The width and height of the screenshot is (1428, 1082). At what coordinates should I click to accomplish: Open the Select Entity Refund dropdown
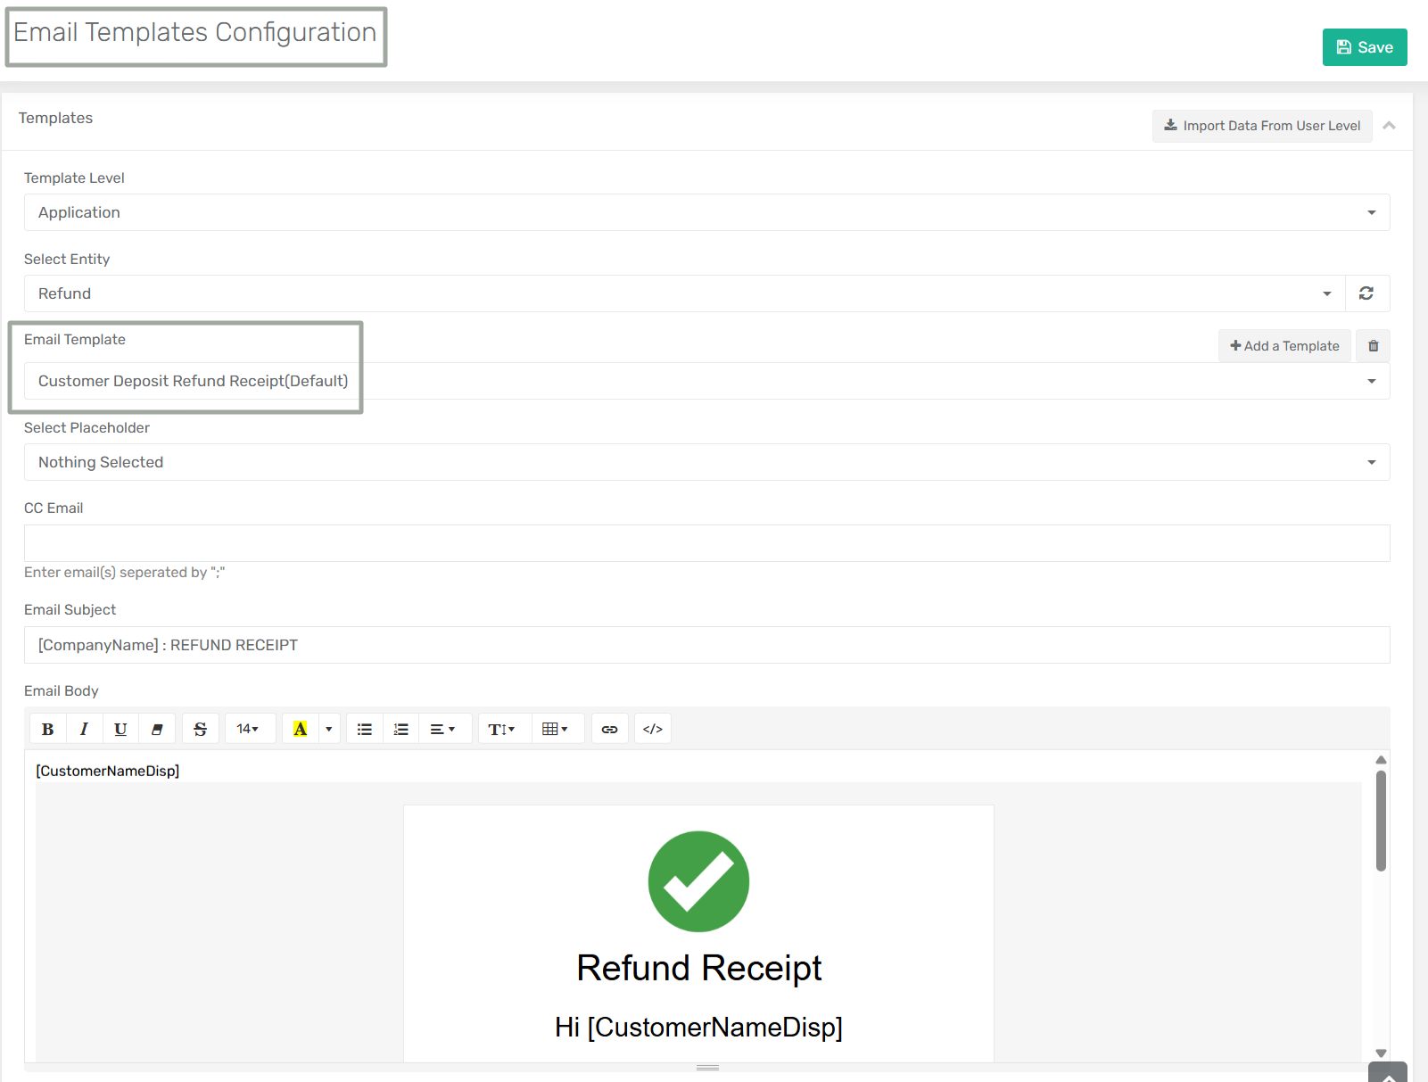(x=684, y=293)
